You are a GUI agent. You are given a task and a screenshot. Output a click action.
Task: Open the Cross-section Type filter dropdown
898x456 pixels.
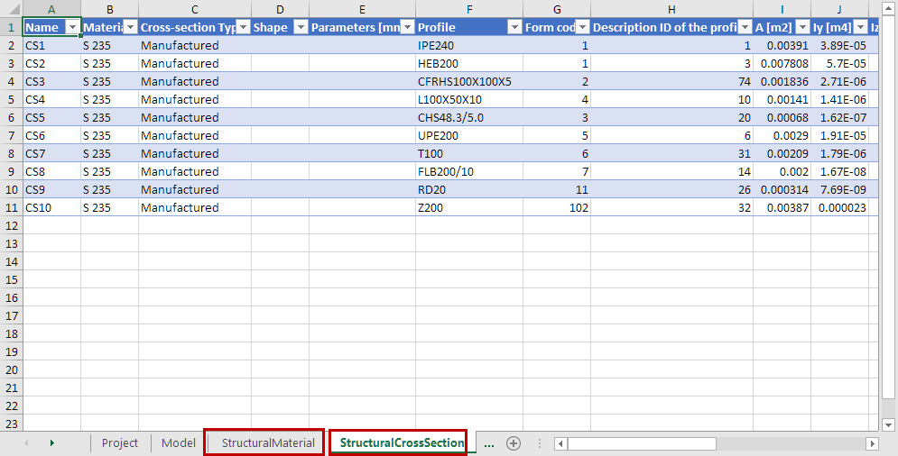[x=244, y=27]
